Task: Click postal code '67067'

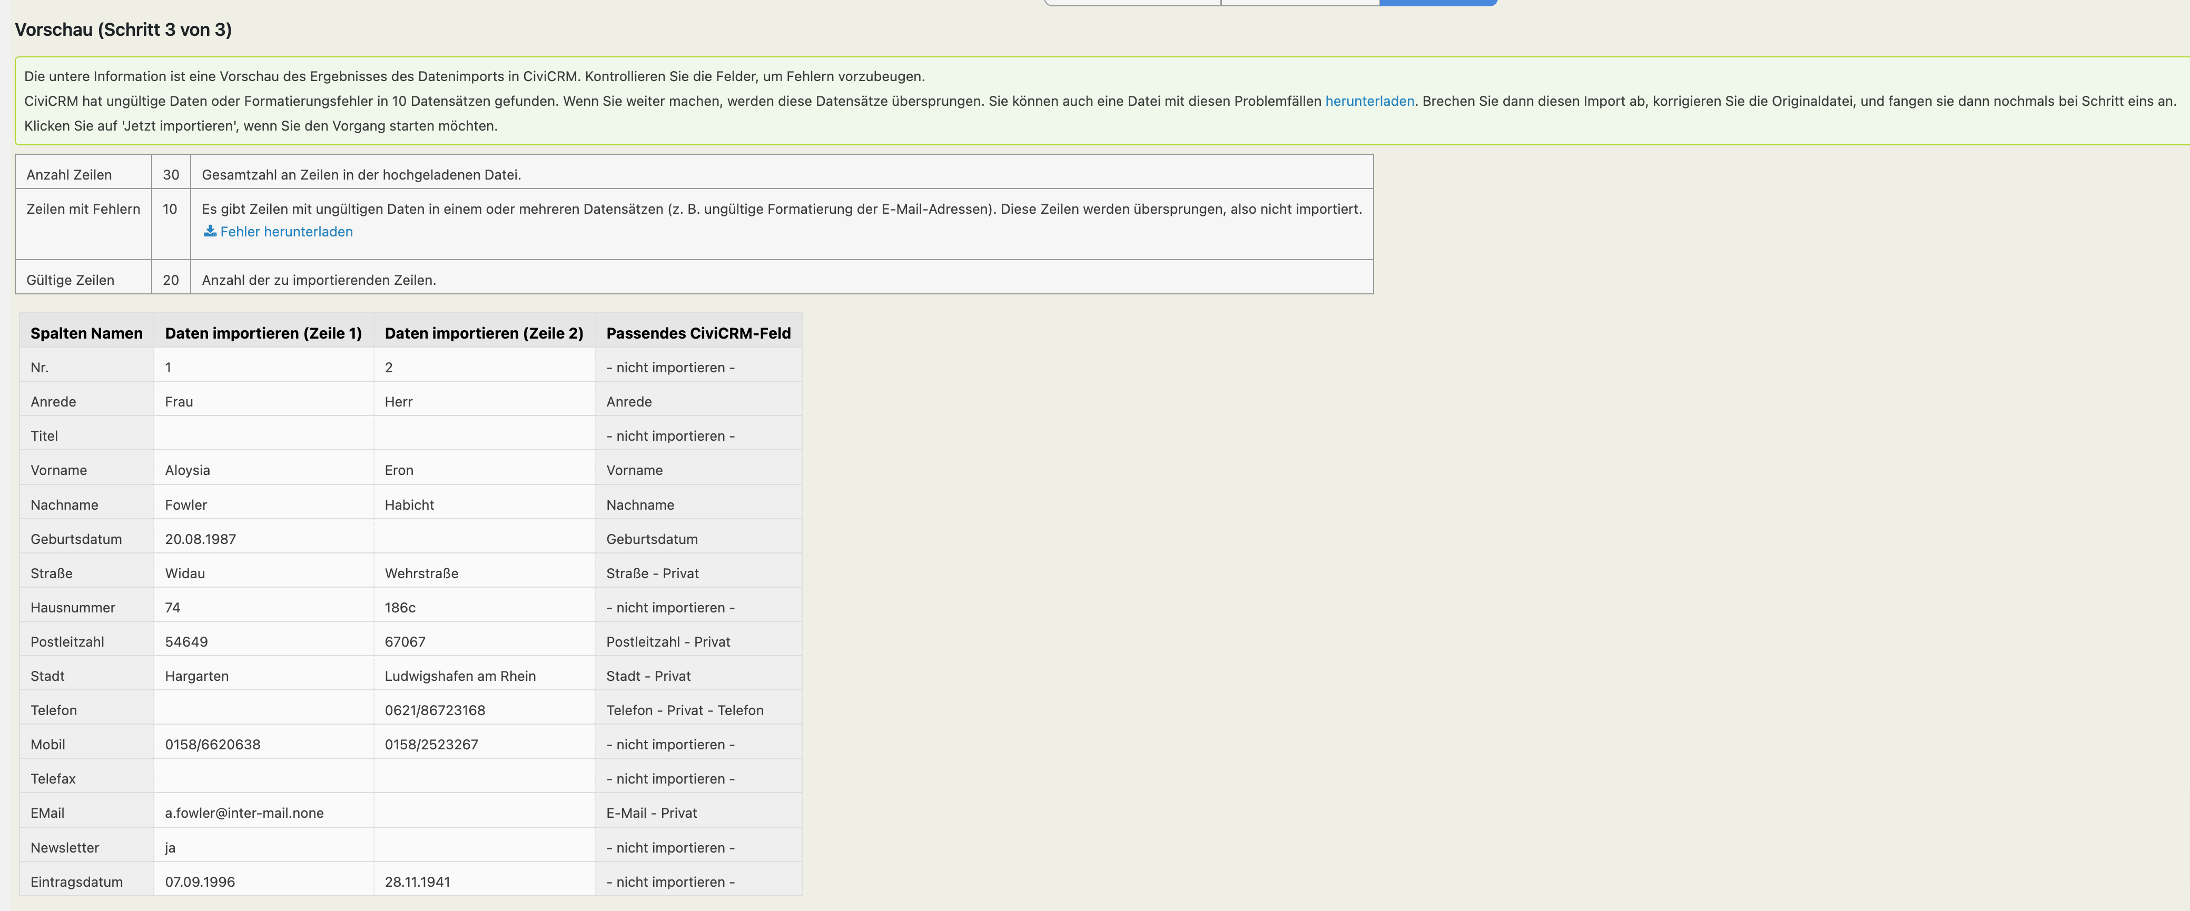Action: point(406,642)
